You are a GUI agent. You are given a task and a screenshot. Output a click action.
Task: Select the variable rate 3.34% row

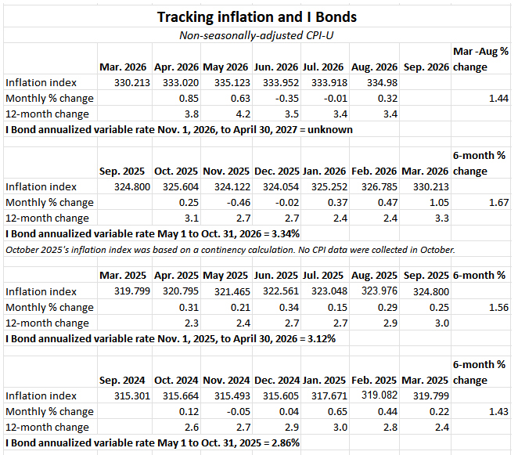coord(153,234)
